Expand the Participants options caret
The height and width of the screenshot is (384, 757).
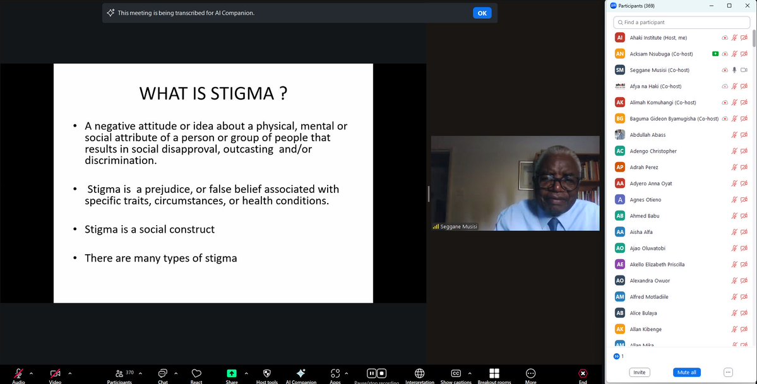141,373
